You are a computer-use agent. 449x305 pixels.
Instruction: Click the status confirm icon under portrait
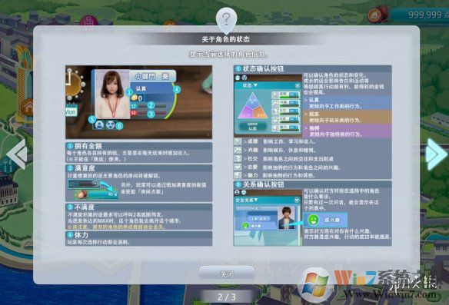pyautogui.click(x=99, y=124)
